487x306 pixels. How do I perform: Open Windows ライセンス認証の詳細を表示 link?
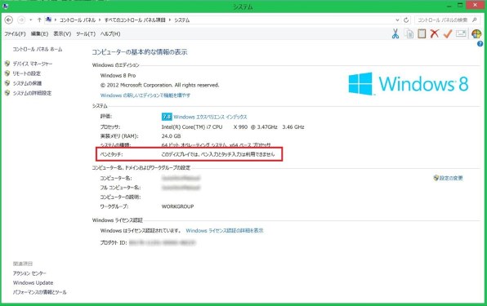click(225, 231)
